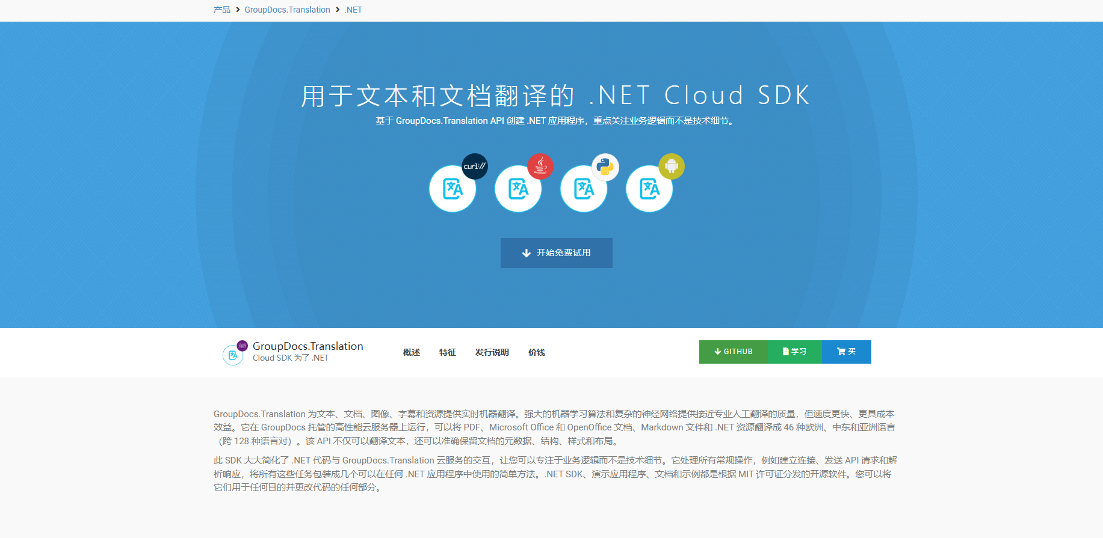The image size is (1103, 538).
Task: Click the GroupDocs.Translation .NET product logo
Action: (234, 353)
